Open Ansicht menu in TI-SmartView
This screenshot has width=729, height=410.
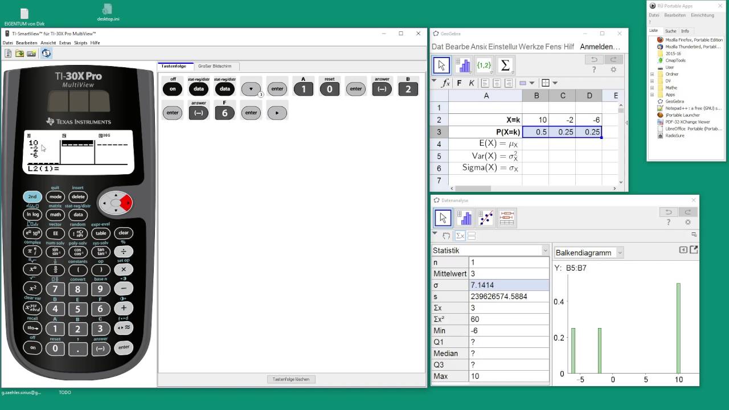click(x=48, y=43)
